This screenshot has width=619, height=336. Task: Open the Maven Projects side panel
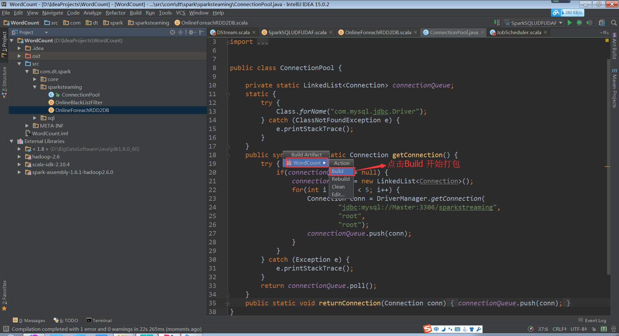pyautogui.click(x=614, y=88)
